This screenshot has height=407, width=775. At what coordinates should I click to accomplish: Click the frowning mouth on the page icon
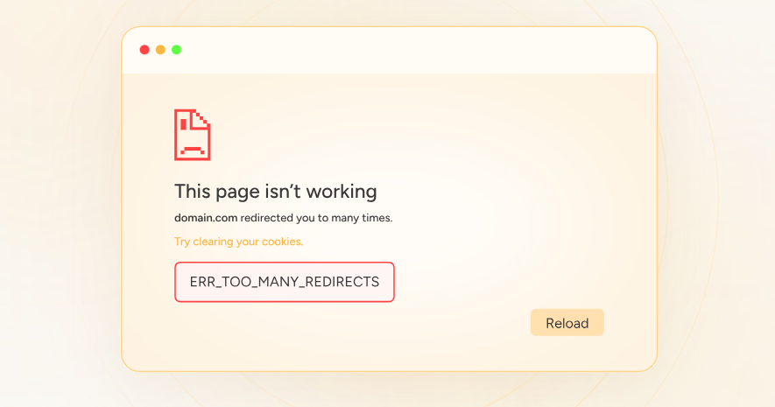click(192, 149)
